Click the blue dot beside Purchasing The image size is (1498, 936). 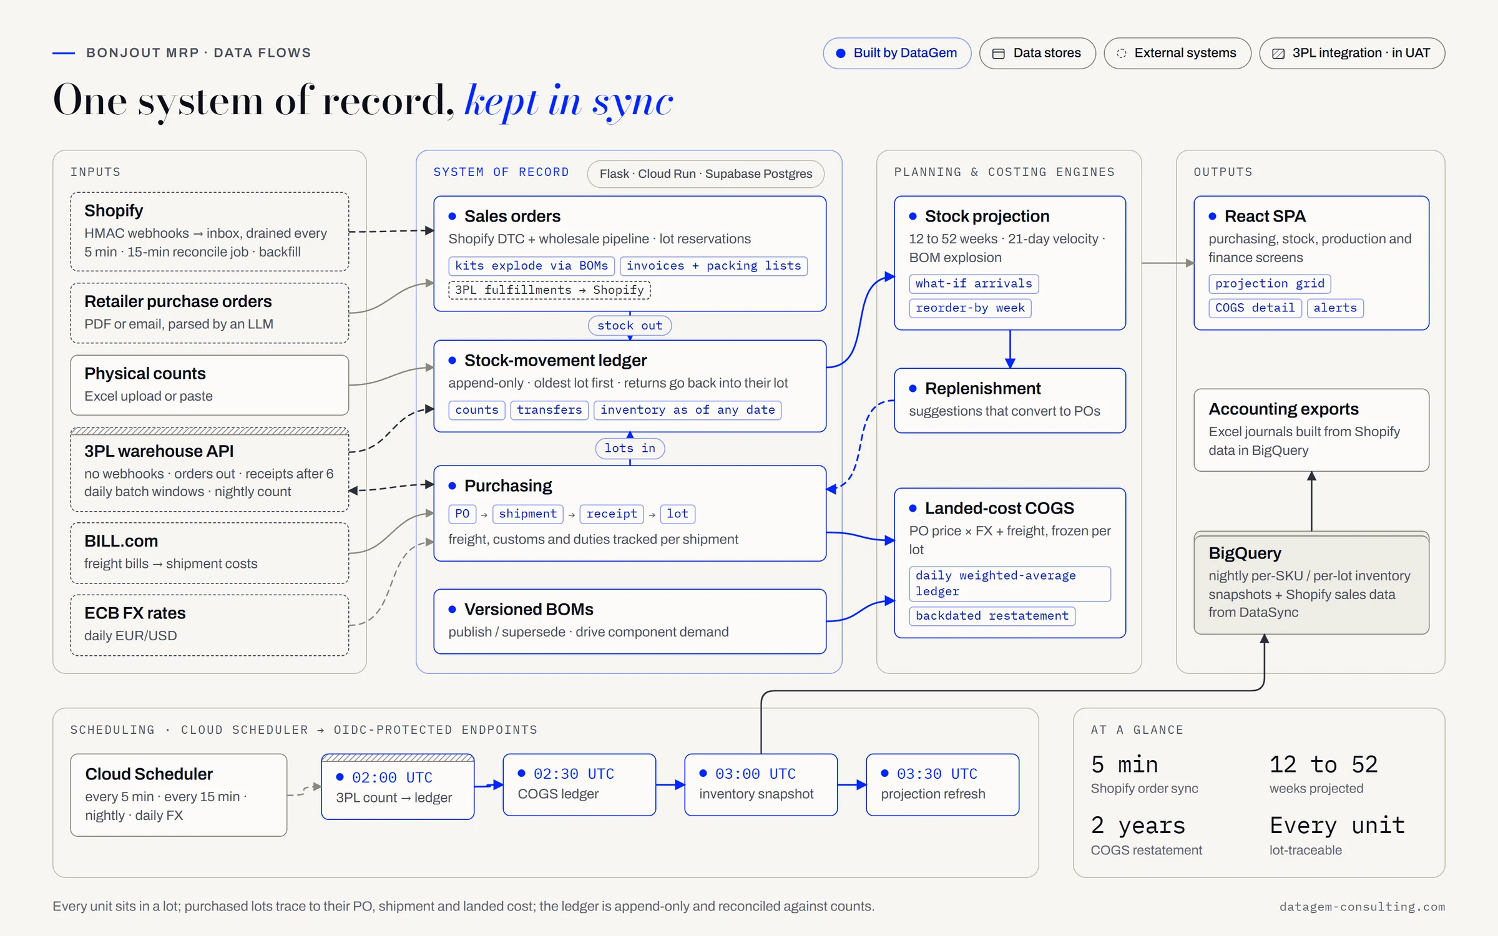453,486
